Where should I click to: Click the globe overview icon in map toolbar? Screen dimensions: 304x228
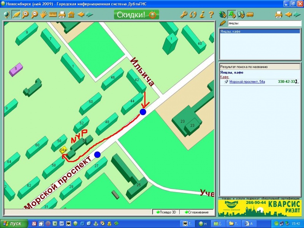[7, 15]
